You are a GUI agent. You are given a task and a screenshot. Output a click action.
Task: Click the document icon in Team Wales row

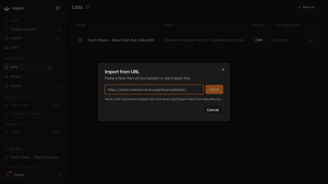(x=80, y=40)
